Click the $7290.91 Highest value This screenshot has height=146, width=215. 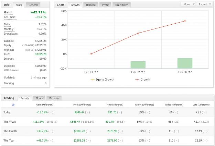pos(41,50)
